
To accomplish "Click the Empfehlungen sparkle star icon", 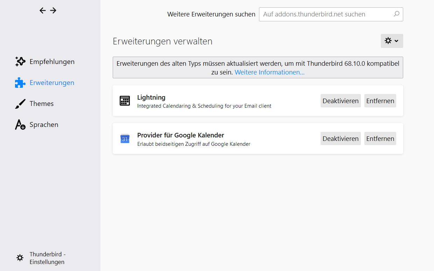I will coord(20,62).
